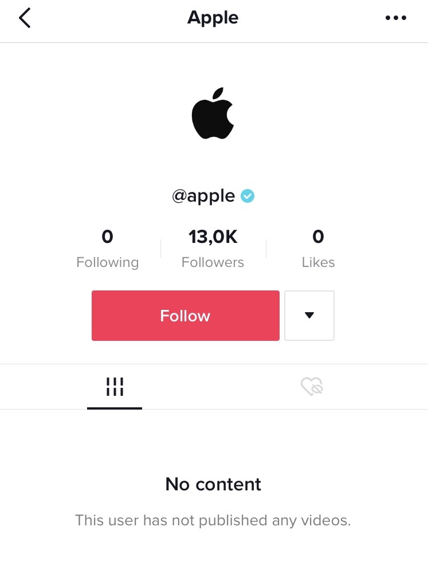
Task: Click the underline beneath the videos tab
Action: 115,408
